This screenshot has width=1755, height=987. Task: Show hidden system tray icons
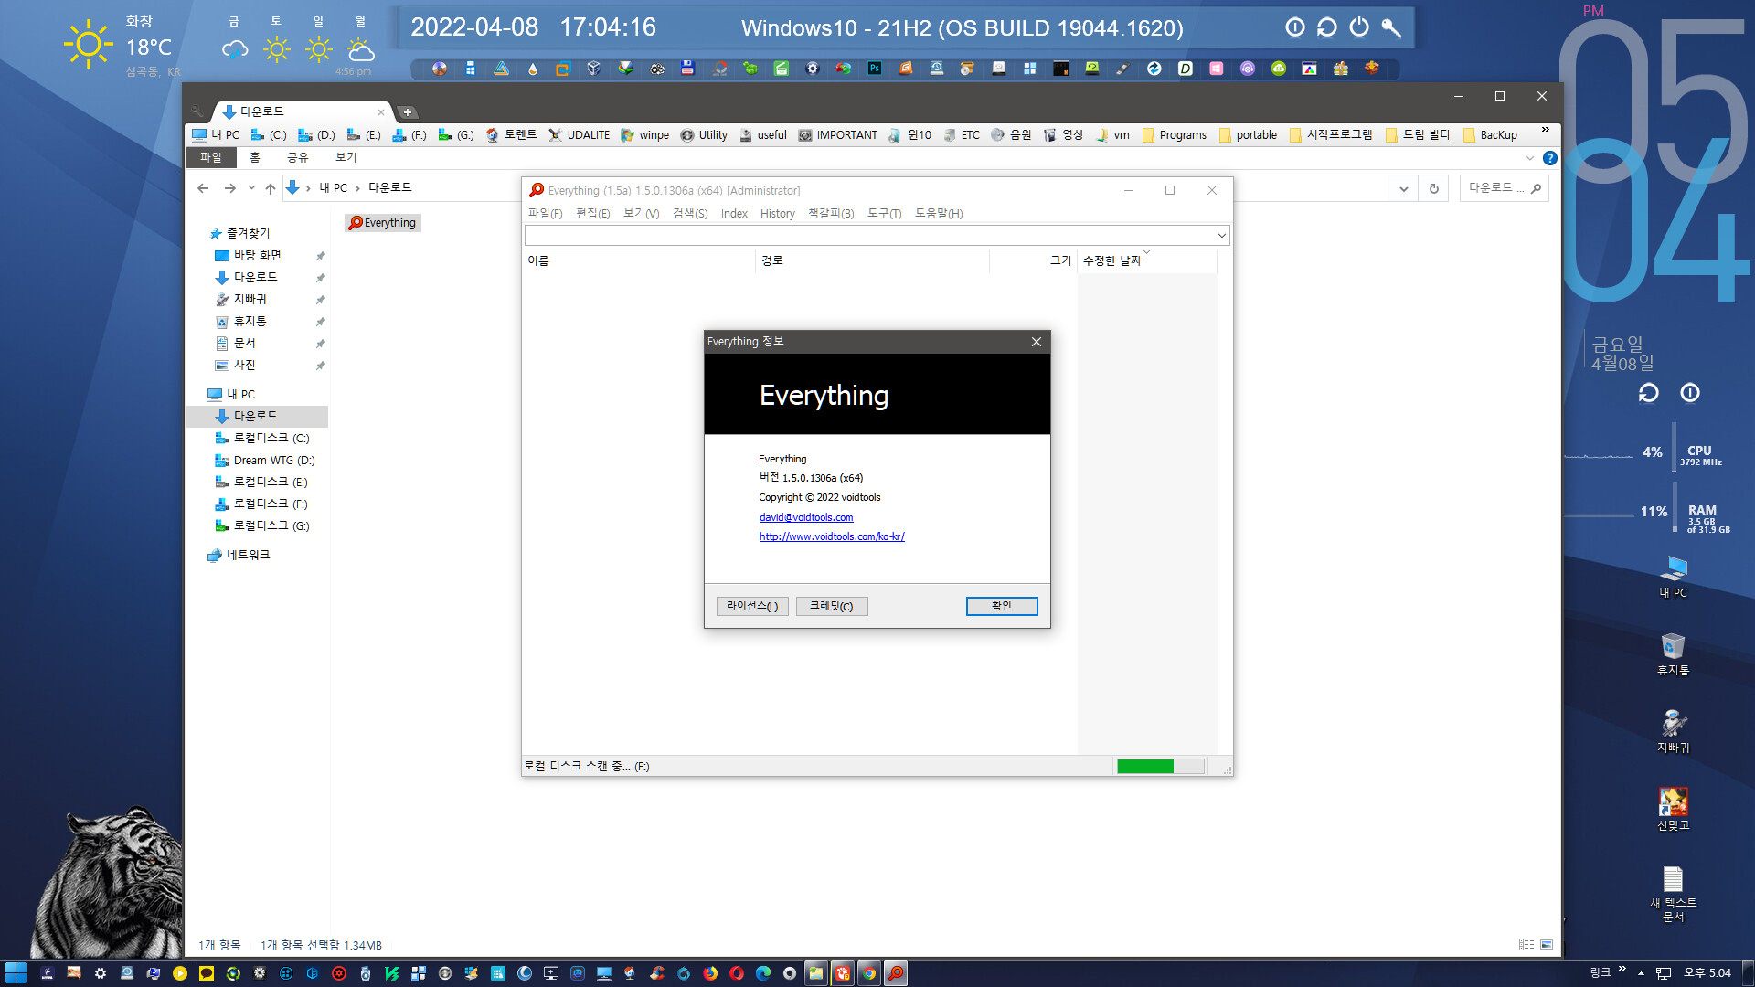1641,973
